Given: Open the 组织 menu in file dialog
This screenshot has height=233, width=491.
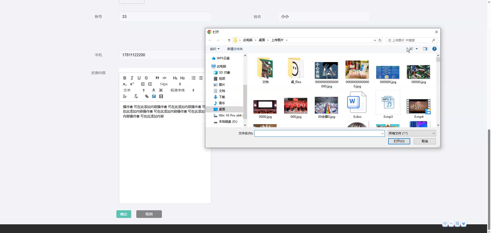Looking at the screenshot, I should click(x=215, y=49).
